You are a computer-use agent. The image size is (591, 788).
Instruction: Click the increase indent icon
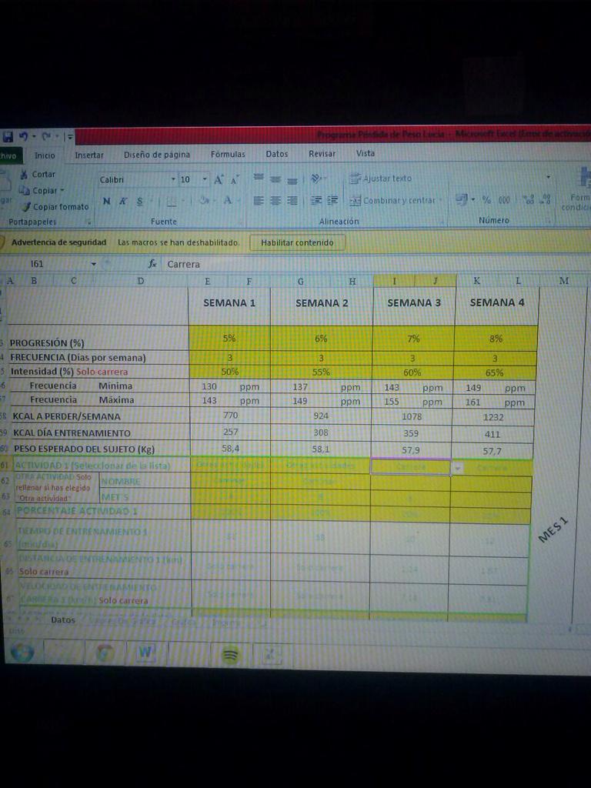(332, 200)
